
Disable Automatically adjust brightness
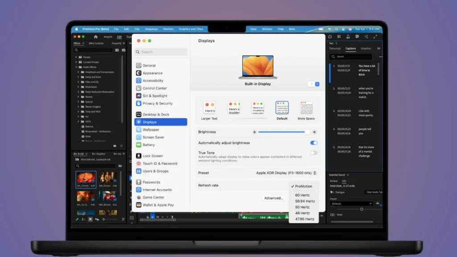coord(313,142)
